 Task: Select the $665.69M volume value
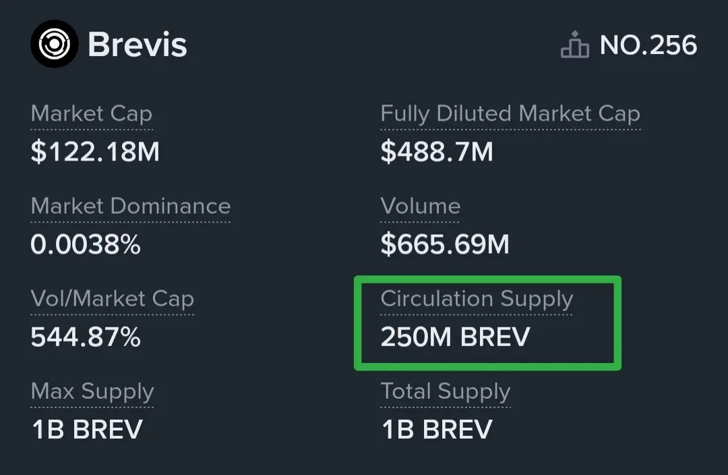point(445,244)
